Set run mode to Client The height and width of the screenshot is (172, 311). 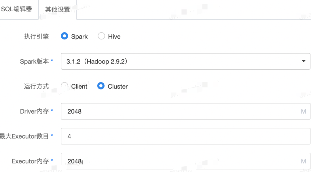pyautogui.click(x=65, y=86)
